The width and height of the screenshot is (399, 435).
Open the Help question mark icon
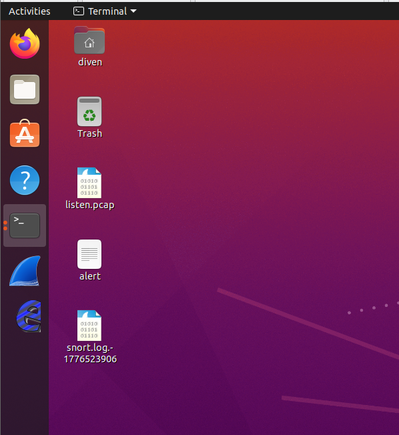(25, 180)
